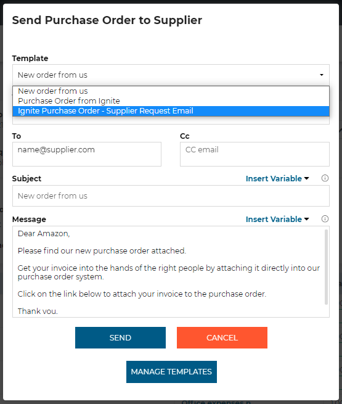
Task: Click the Template combo box field
Action: coord(171,75)
